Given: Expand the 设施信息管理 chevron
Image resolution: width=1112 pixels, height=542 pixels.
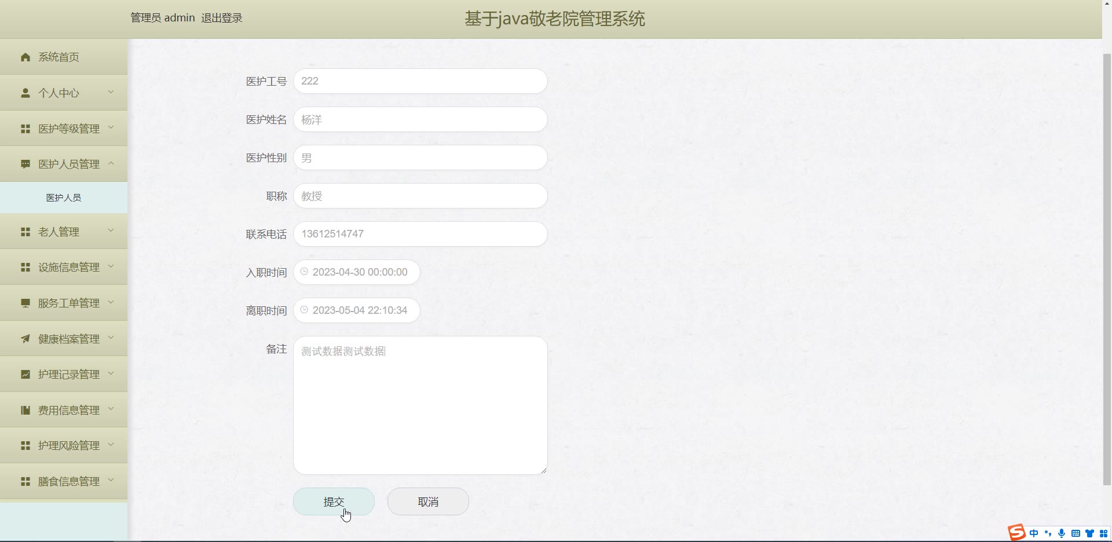Looking at the screenshot, I should click(111, 266).
